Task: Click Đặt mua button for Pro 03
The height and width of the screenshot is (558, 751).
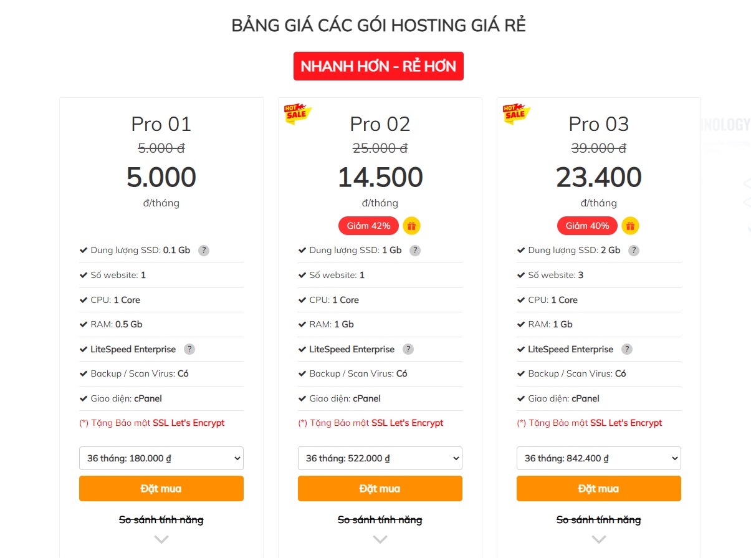Action: pyautogui.click(x=599, y=489)
